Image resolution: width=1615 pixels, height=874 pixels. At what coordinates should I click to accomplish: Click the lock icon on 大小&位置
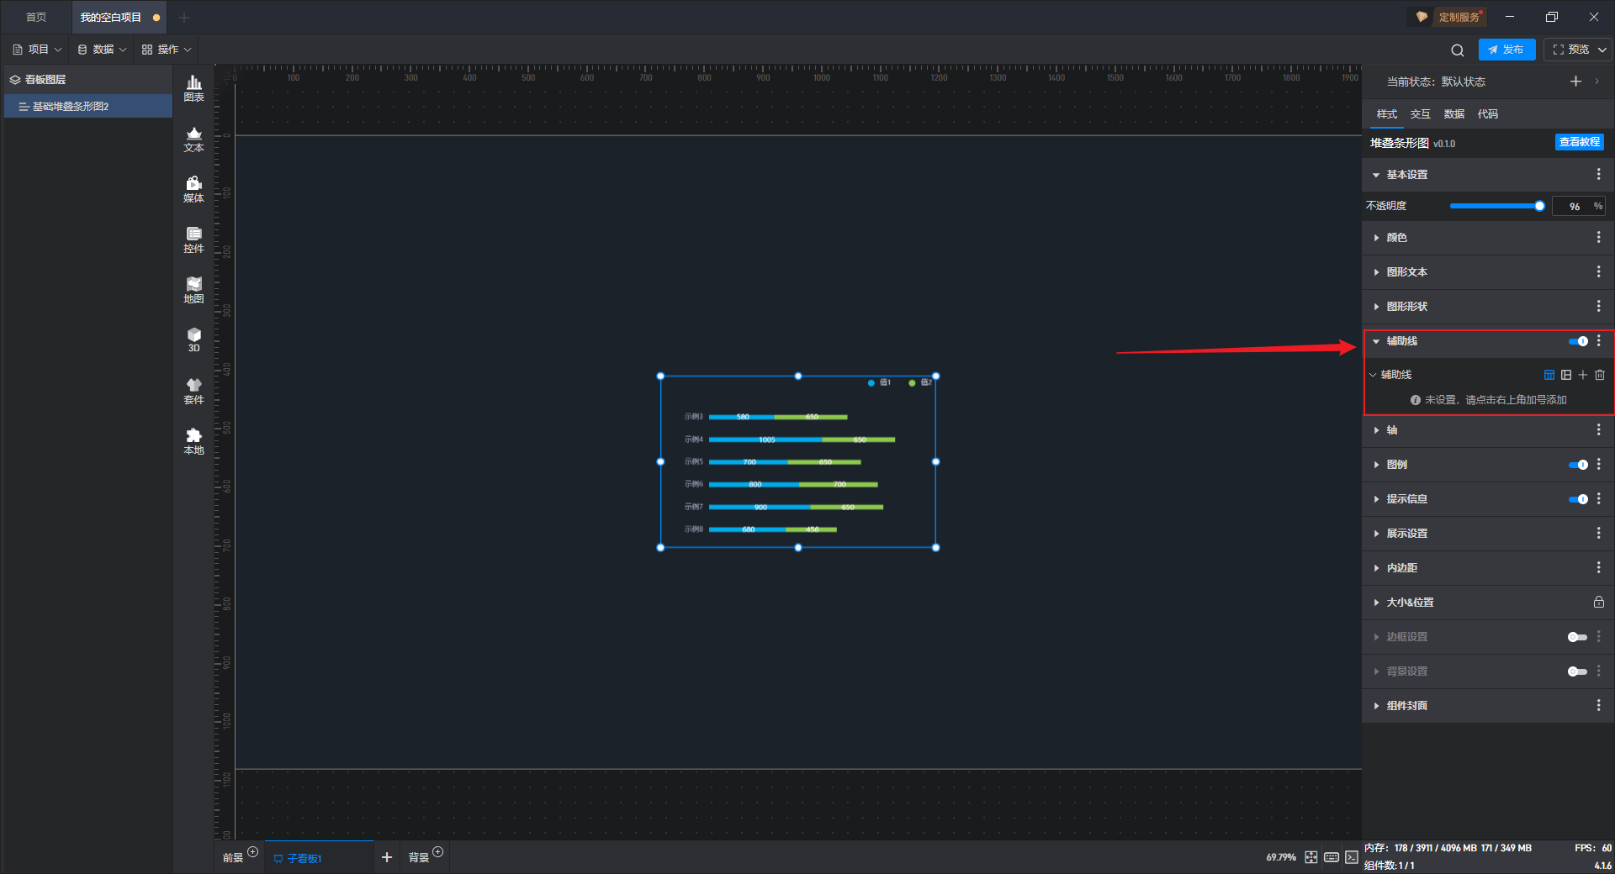(1599, 603)
